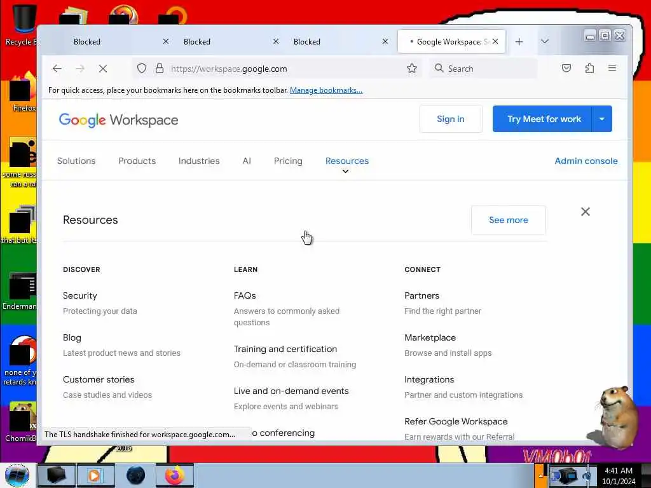Open Live and on-demand events link

pyautogui.click(x=291, y=391)
